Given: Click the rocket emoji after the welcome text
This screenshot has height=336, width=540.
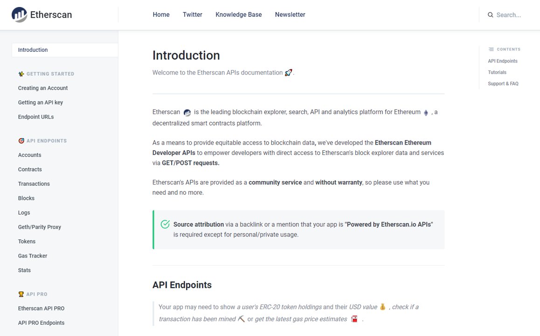Looking at the screenshot, I should click(288, 72).
